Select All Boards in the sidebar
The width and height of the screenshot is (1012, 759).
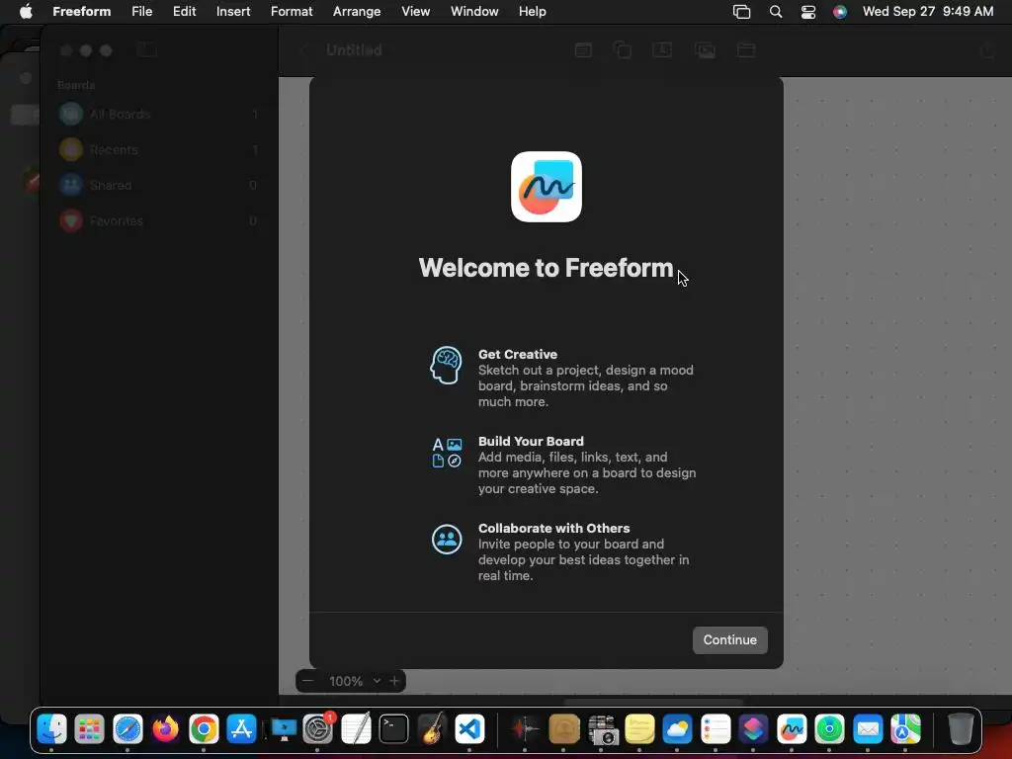pos(159,115)
